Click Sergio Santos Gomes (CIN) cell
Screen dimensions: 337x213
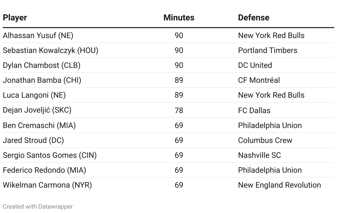(50, 155)
